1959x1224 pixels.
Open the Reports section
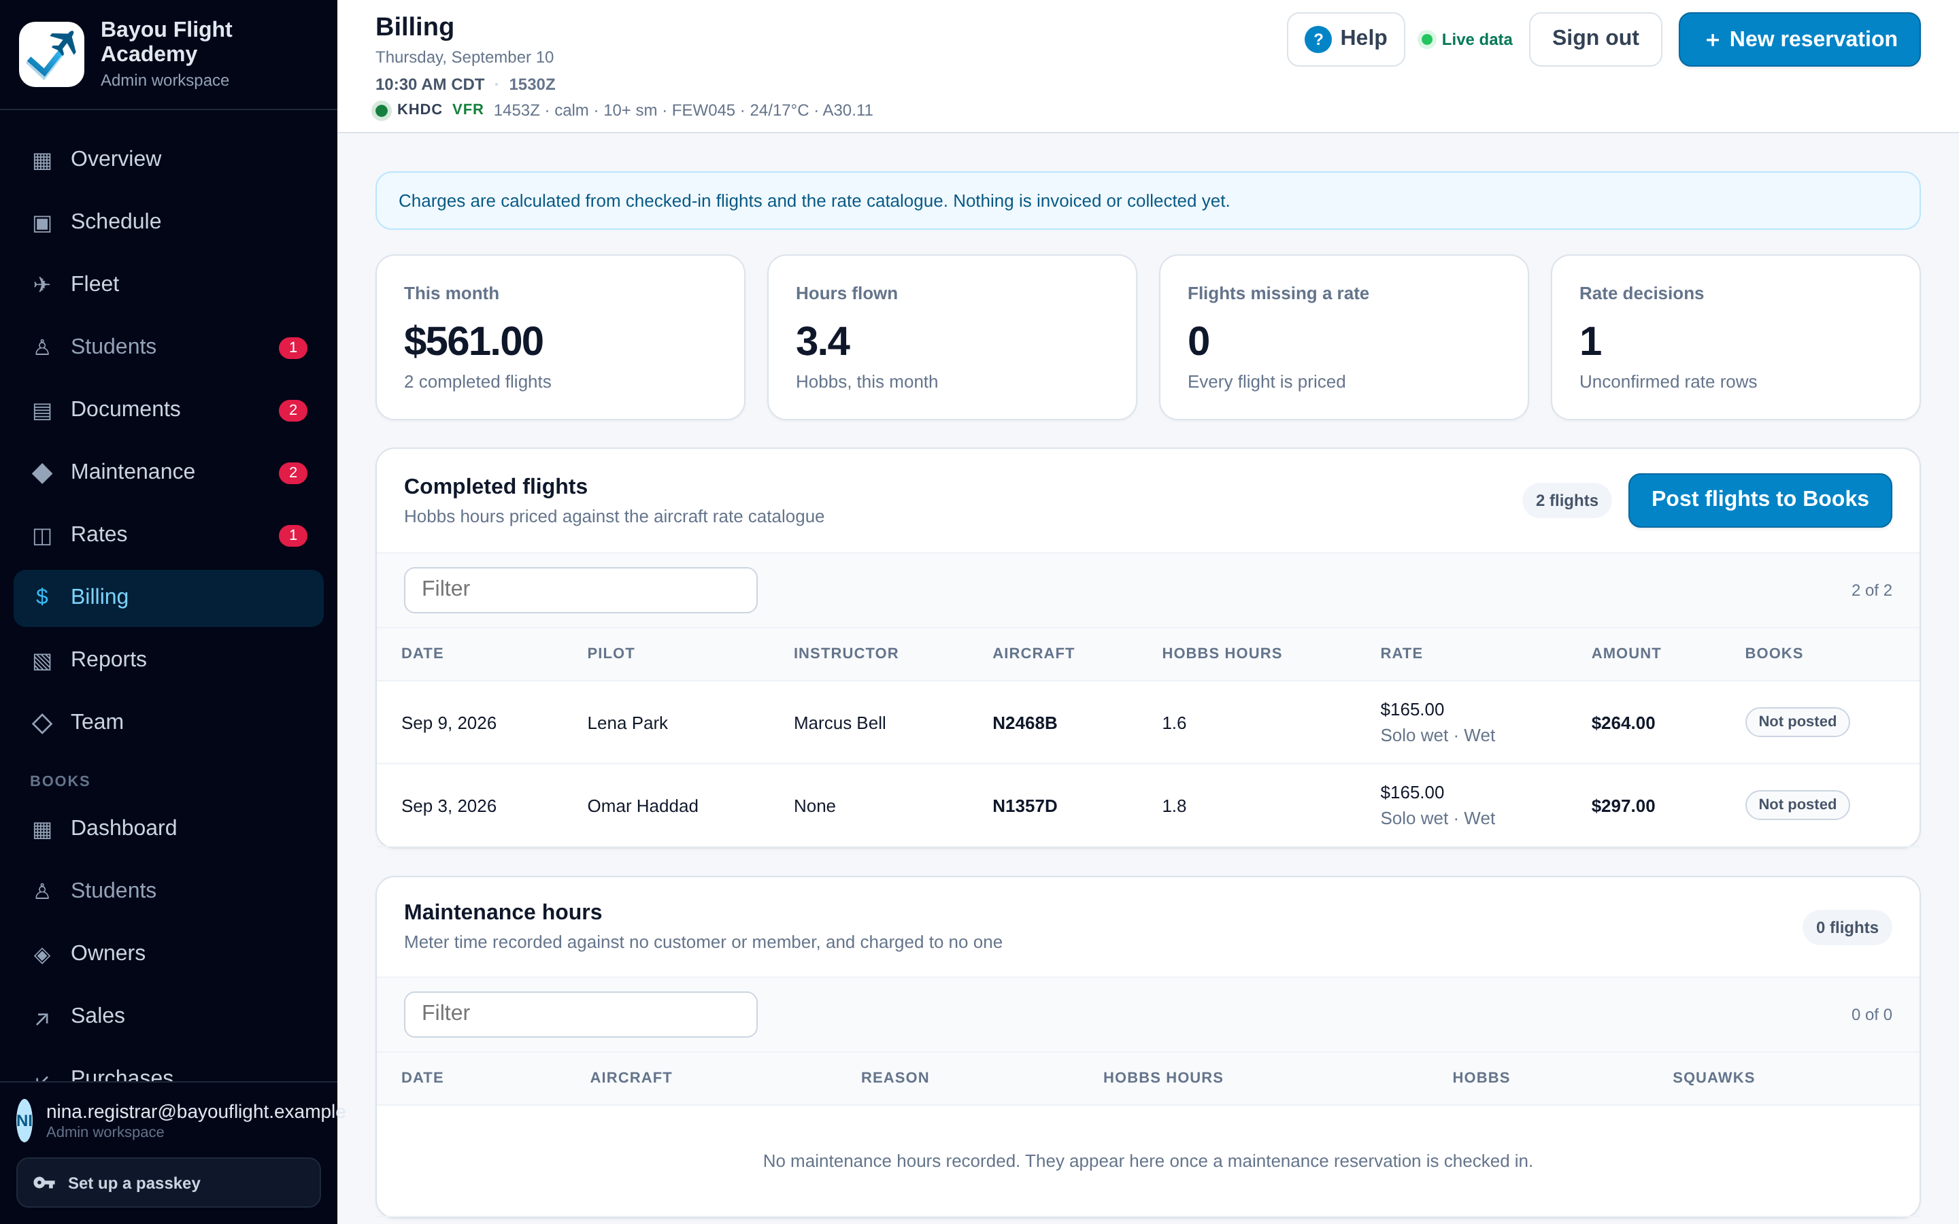coord(169,659)
